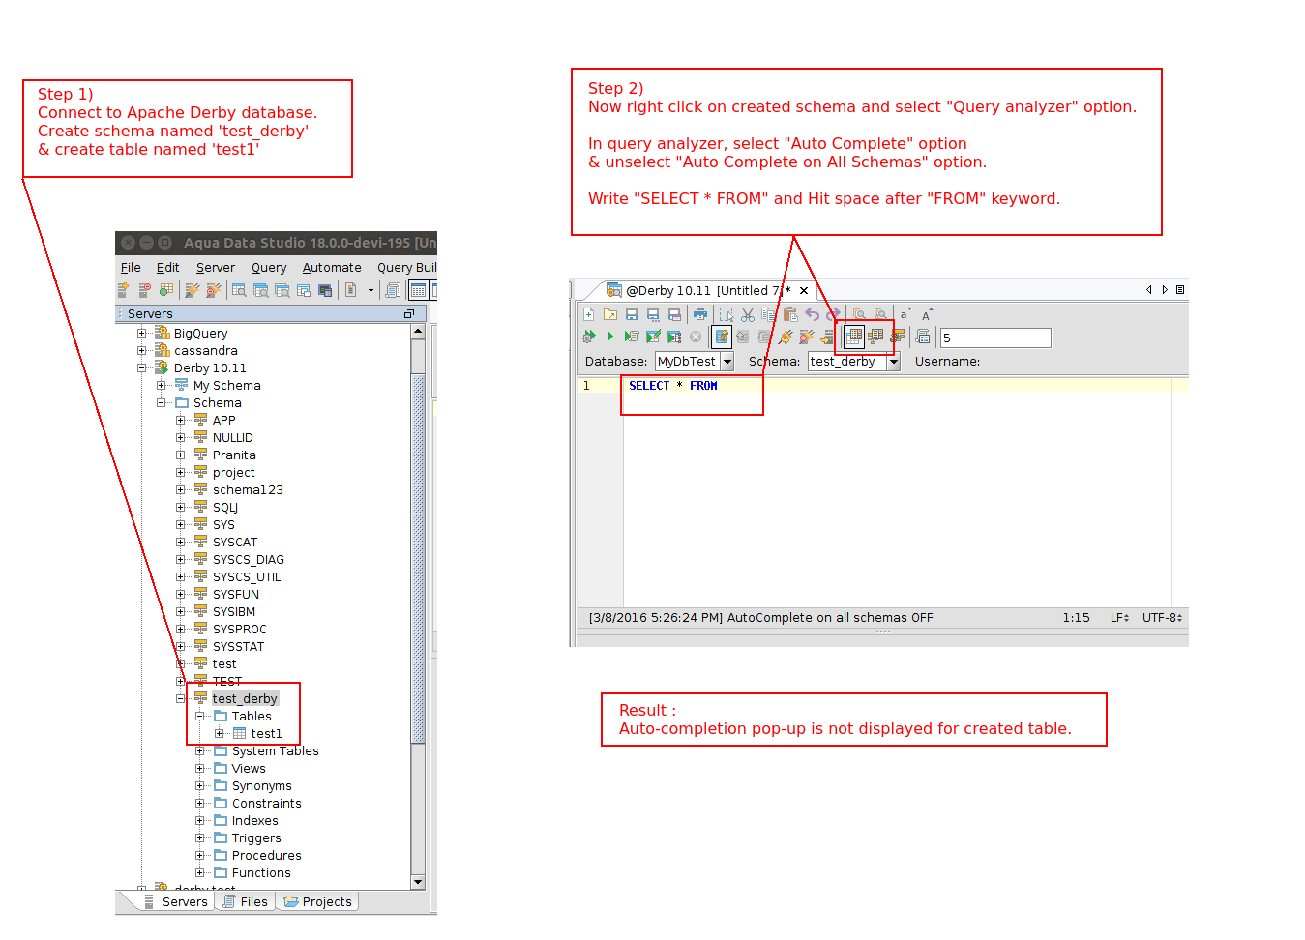Click the Disconnect Server icon in main toolbar
Screen dimensions: 1305x940
coord(214,289)
